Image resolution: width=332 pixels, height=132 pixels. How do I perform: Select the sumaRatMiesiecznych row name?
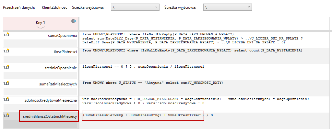click(58, 84)
